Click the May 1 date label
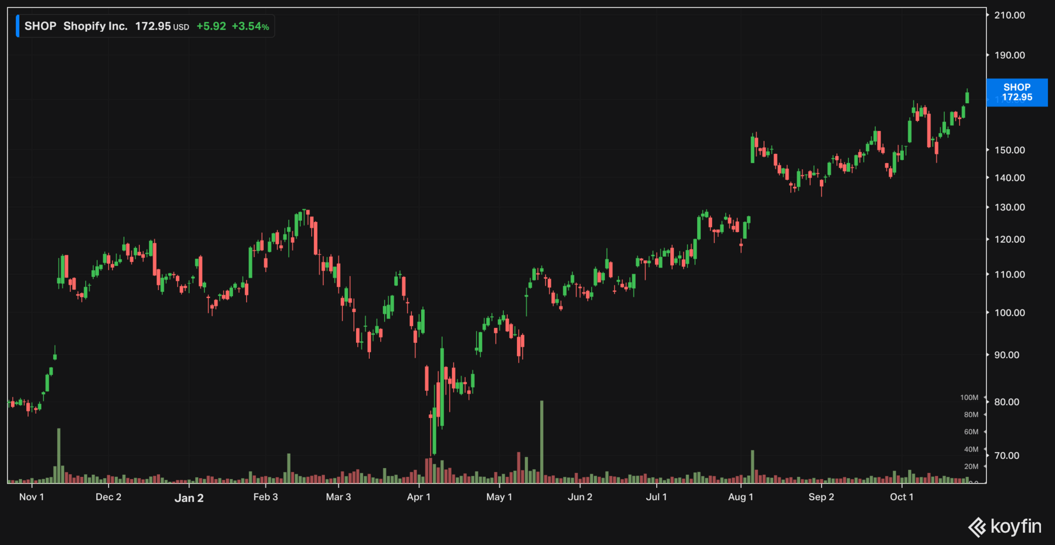 pos(499,497)
